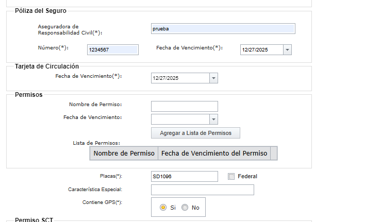Choose the No radio button for GPS

coord(185,208)
